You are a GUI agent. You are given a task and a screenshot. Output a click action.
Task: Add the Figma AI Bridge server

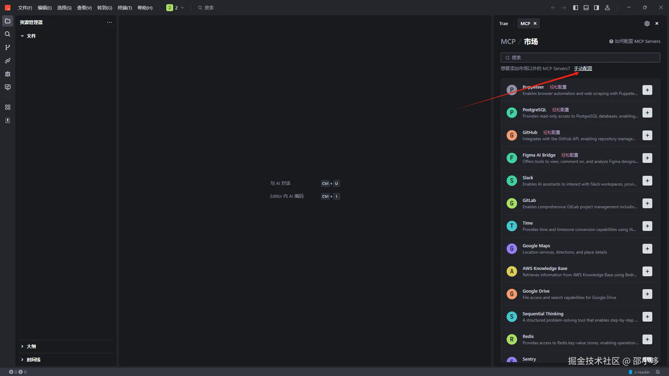[x=647, y=158]
